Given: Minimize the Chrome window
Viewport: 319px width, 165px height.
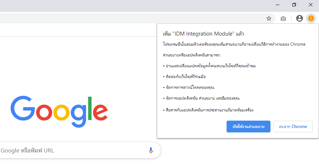Looking at the screenshot, I should coord(278,5).
